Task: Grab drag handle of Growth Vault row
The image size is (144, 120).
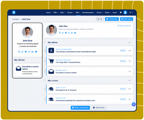Action: tap(45, 51)
